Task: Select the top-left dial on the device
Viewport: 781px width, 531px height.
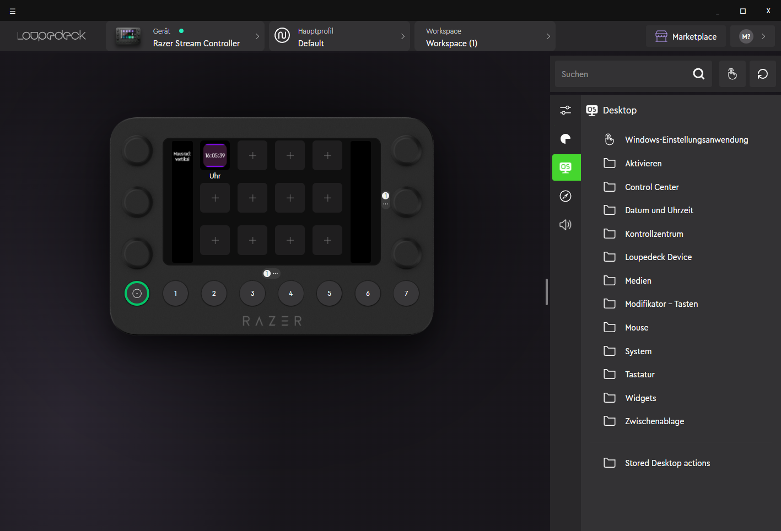Action: [x=137, y=150]
